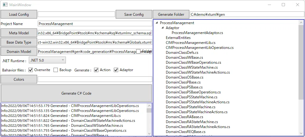Click the file tree scrollbar down arrow
Image resolution: width=305 pixels, height=137 pixels.
[x=301, y=134]
